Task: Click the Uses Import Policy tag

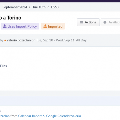Action: pos(20,26)
